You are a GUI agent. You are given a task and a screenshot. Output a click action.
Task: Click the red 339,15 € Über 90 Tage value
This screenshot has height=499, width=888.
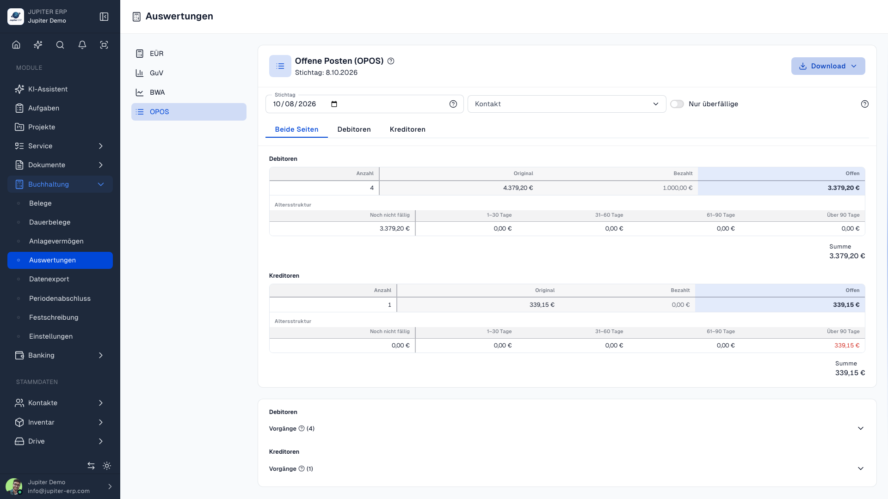click(x=847, y=346)
